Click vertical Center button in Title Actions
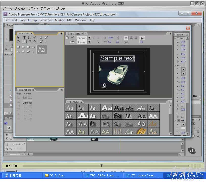This screenshot has height=183, width=206. point(30,97)
